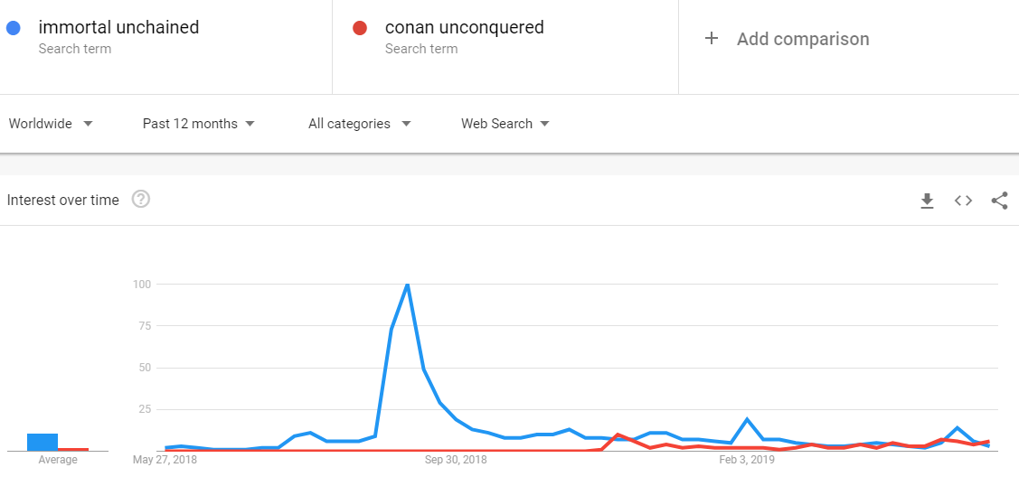1019x486 pixels.
Task: Click the blue dot for immortal unchained
Action: click(13, 28)
